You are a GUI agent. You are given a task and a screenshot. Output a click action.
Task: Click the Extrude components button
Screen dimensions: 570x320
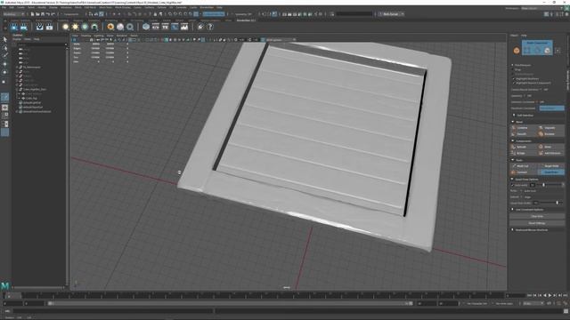point(524,147)
